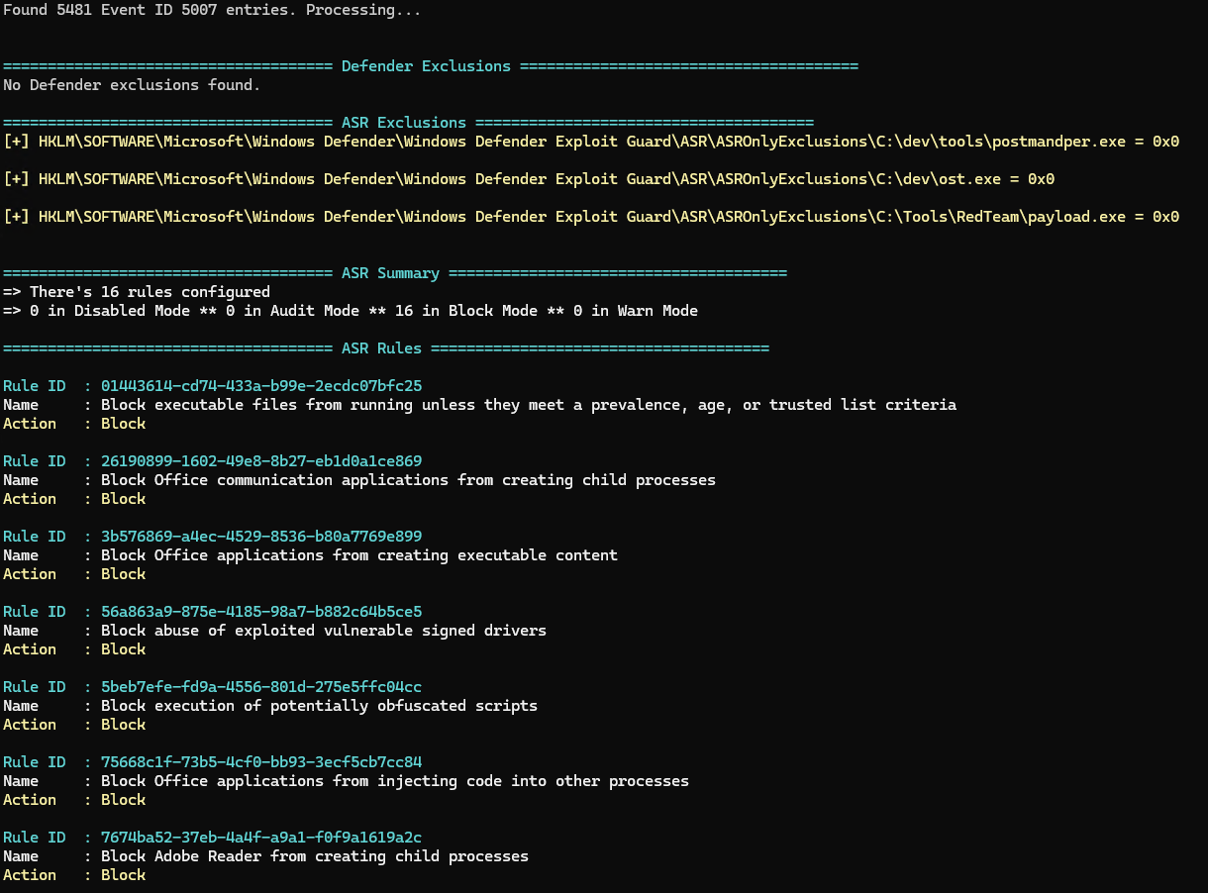Click the postmandper.exe ASR exclusion registry path
Screen dimensions: 1208x893
(x=591, y=142)
